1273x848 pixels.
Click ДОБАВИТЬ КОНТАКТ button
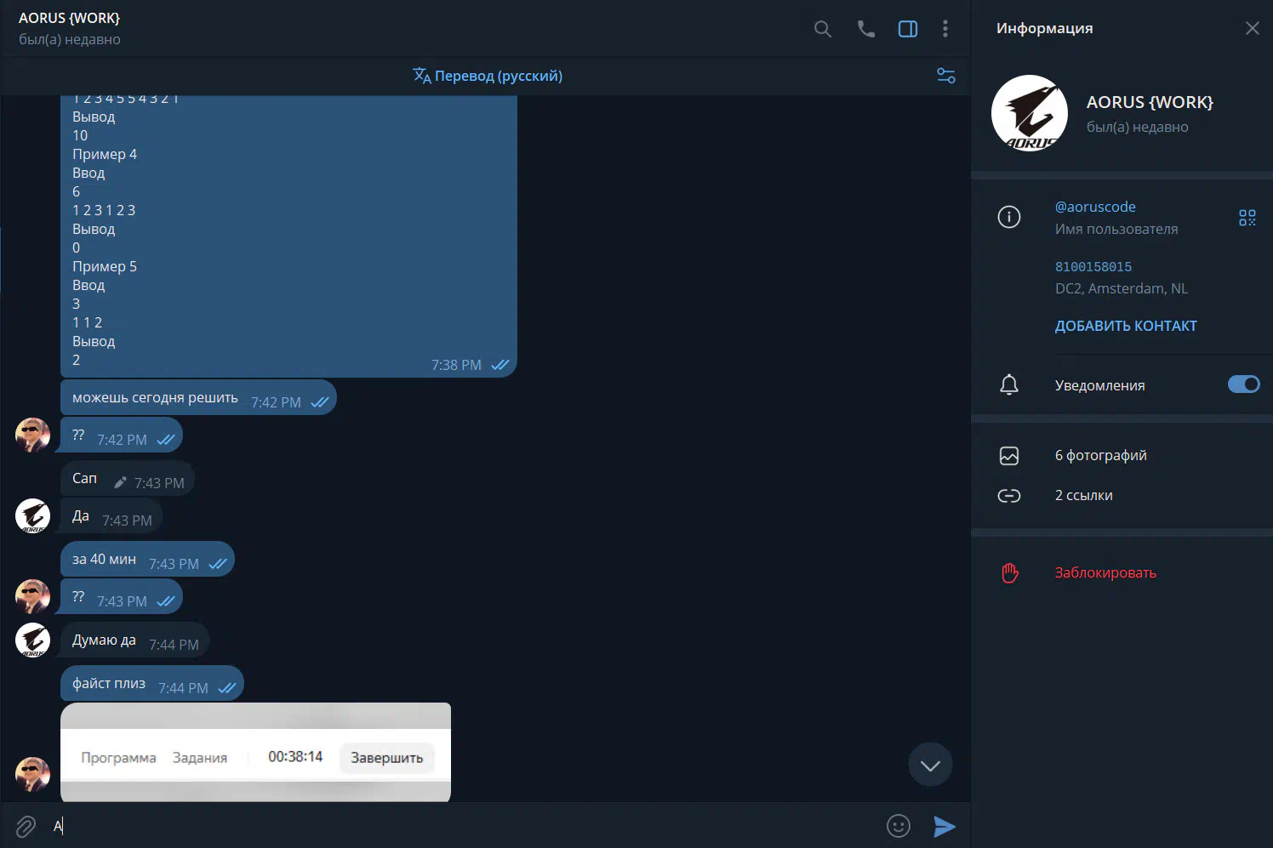pyautogui.click(x=1126, y=326)
